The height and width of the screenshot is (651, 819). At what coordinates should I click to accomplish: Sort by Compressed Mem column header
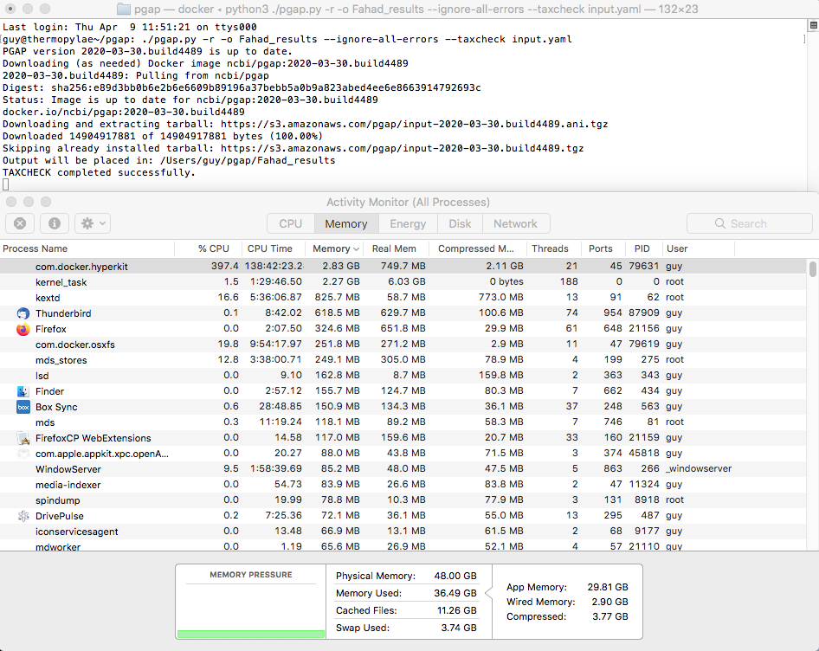476,248
